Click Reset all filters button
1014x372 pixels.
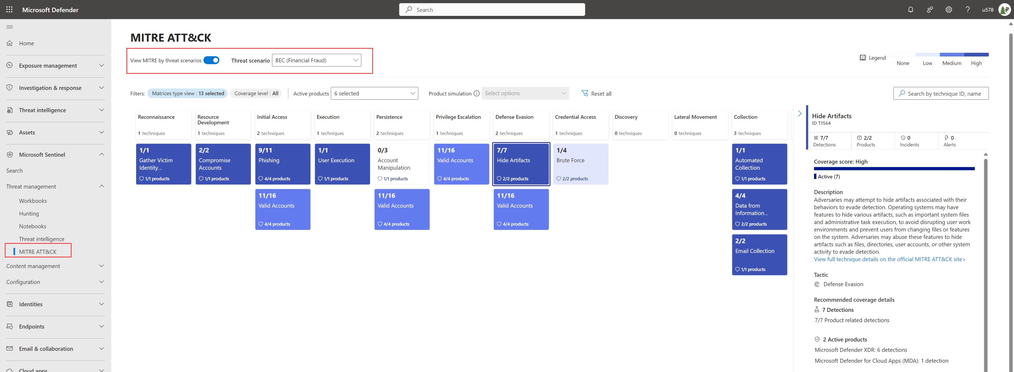click(594, 93)
